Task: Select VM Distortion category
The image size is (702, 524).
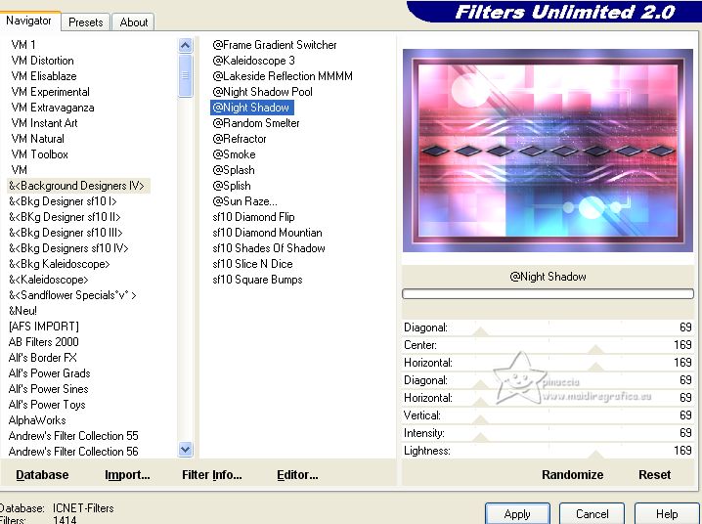Action: (x=43, y=61)
